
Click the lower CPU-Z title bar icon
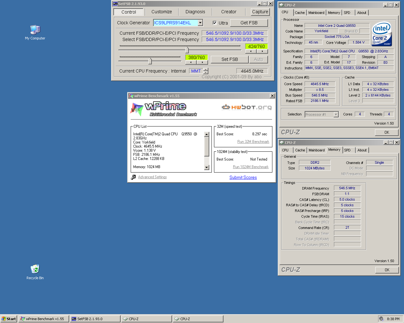click(x=282, y=143)
